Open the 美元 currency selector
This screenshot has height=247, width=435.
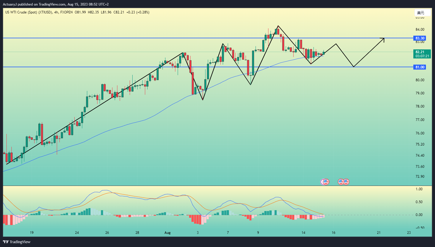pyautogui.click(x=422, y=13)
